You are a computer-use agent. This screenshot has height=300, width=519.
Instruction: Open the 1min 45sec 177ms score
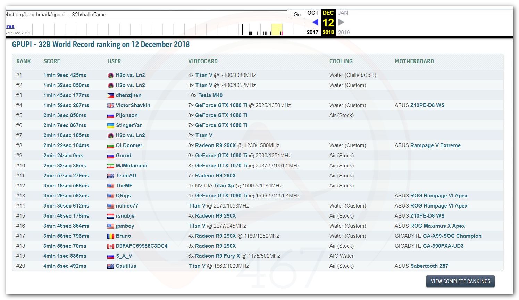point(66,95)
